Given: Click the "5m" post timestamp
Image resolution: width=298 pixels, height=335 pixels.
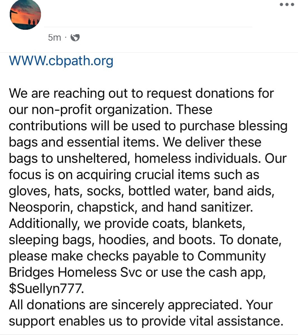Looking at the screenshot, I should [54, 38].
